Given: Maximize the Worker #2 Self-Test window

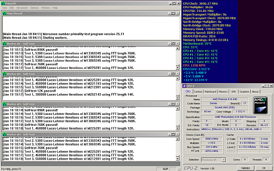Looking at the screenshot, I should (174, 74).
